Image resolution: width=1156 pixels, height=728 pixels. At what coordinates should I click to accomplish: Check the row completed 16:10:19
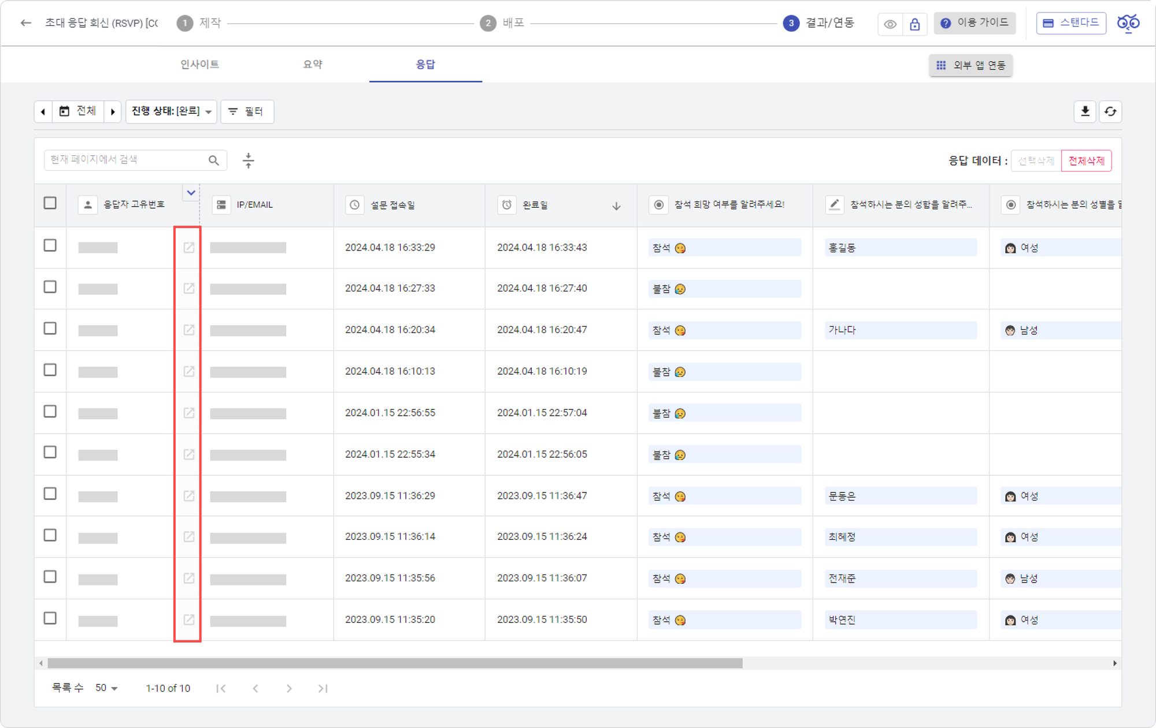pyautogui.click(x=50, y=370)
